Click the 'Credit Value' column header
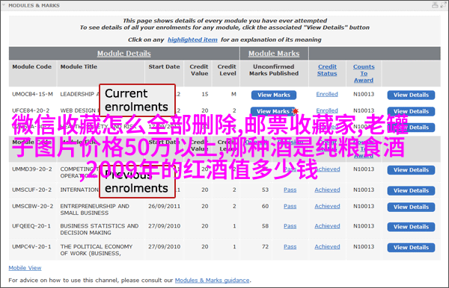The height and width of the screenshot is (288, 449). 199,70
